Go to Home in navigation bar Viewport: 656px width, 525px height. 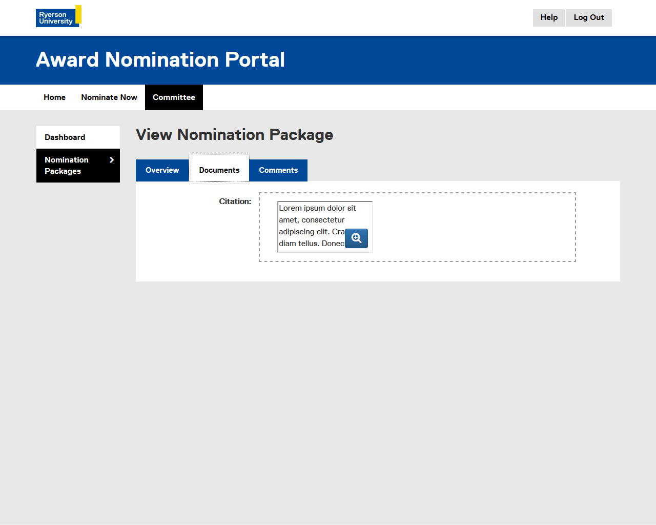coord(54,97)
